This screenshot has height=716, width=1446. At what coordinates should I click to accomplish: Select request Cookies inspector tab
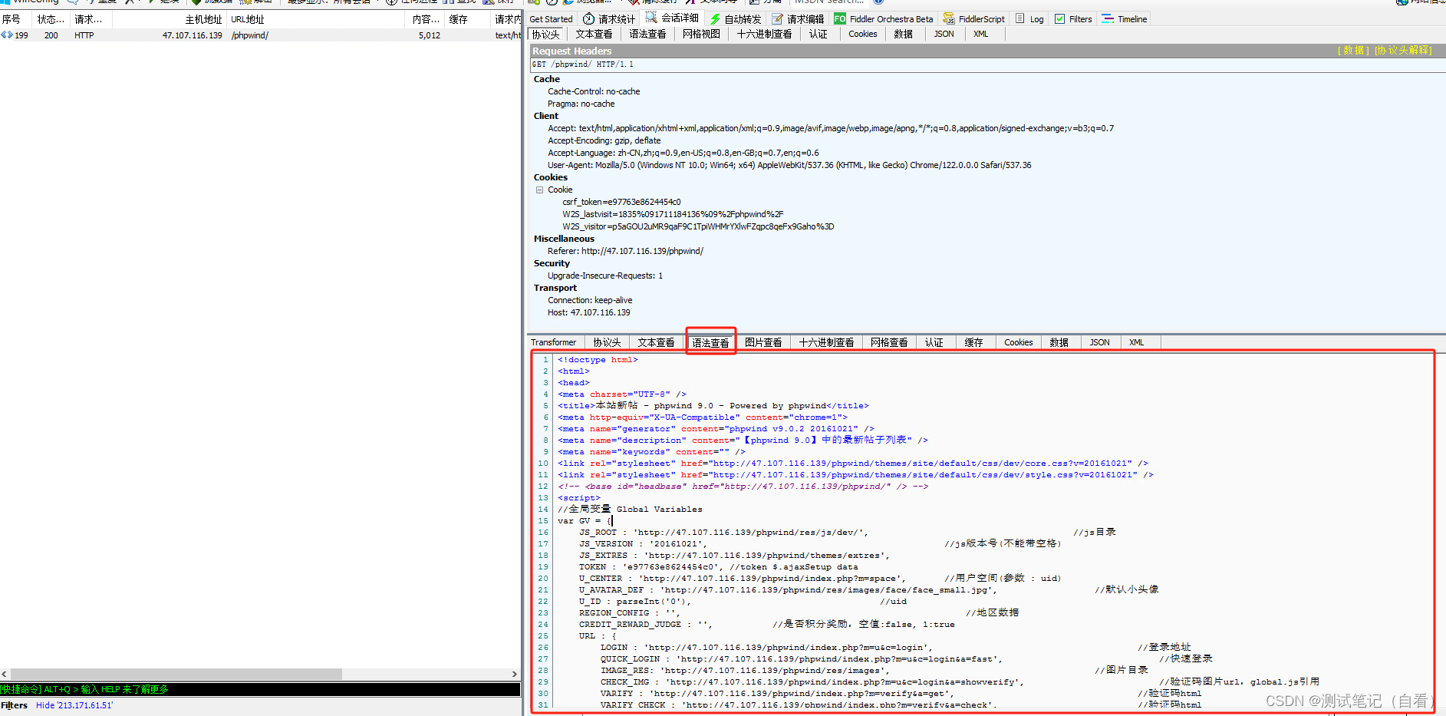[862, 34]
